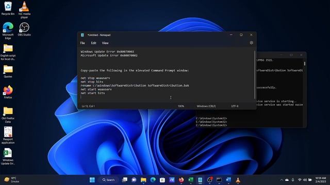Click the Notepad document icon in title bar

tap(82, 35)
